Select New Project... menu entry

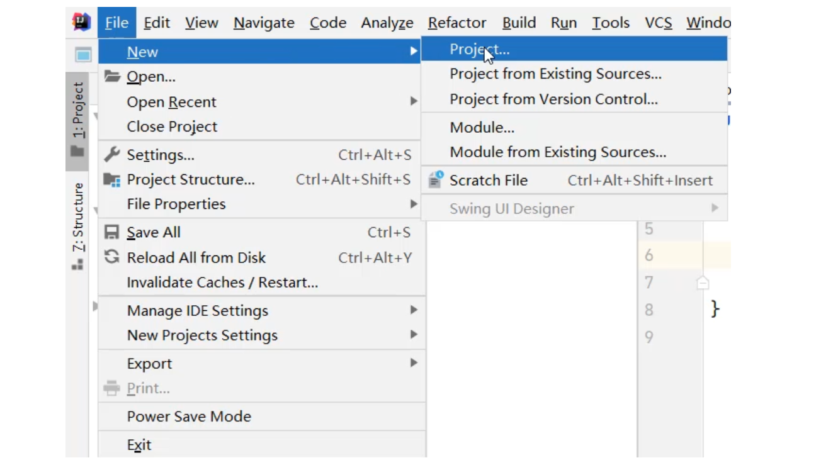tap(479, 49)
